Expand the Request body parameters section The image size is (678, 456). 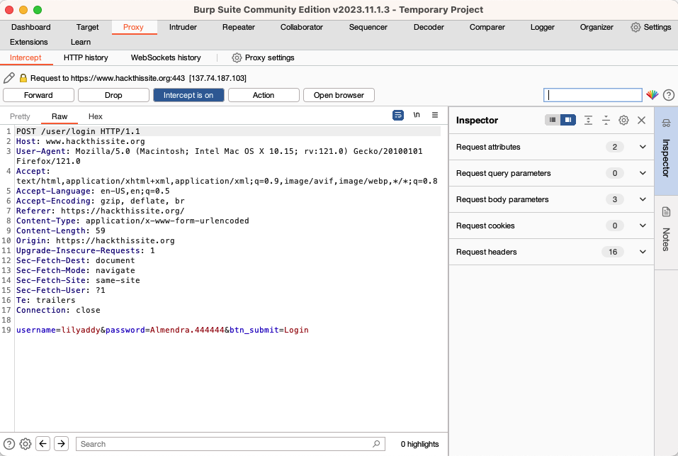coord(642,199)
